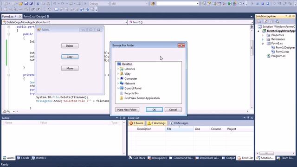The height and width of the screenshot is (167, 297).
Task: Expand References in Solution Explorer
Action: coord(263,39)
